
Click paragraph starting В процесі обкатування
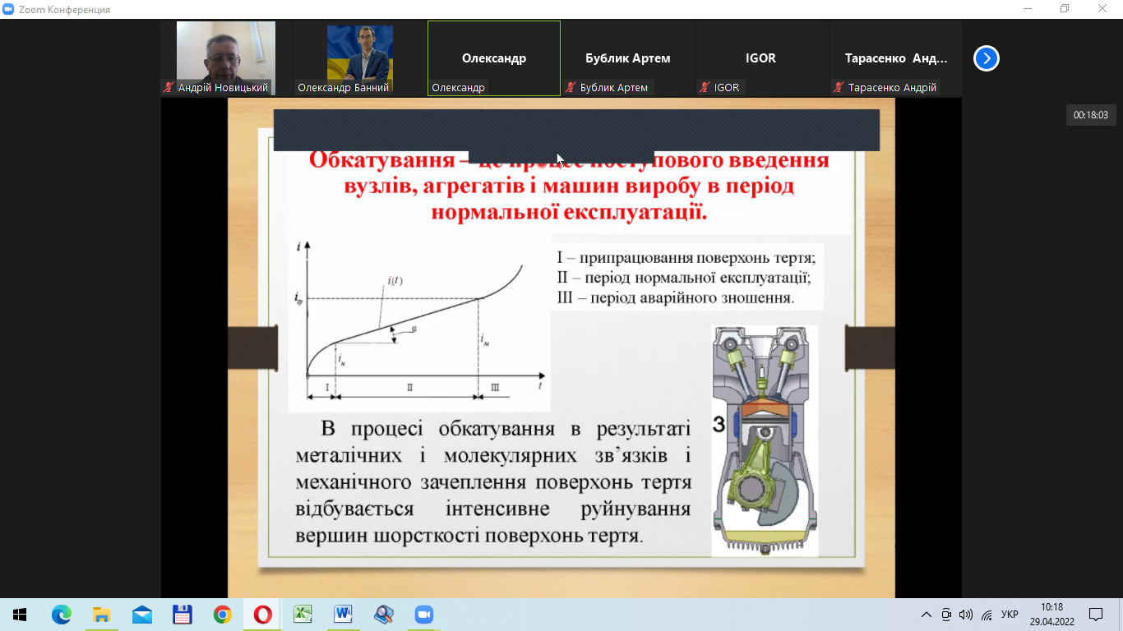(493, 482)
